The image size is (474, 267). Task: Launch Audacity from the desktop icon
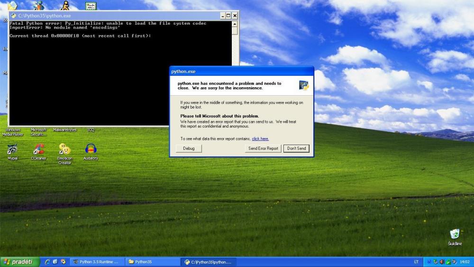91,149
